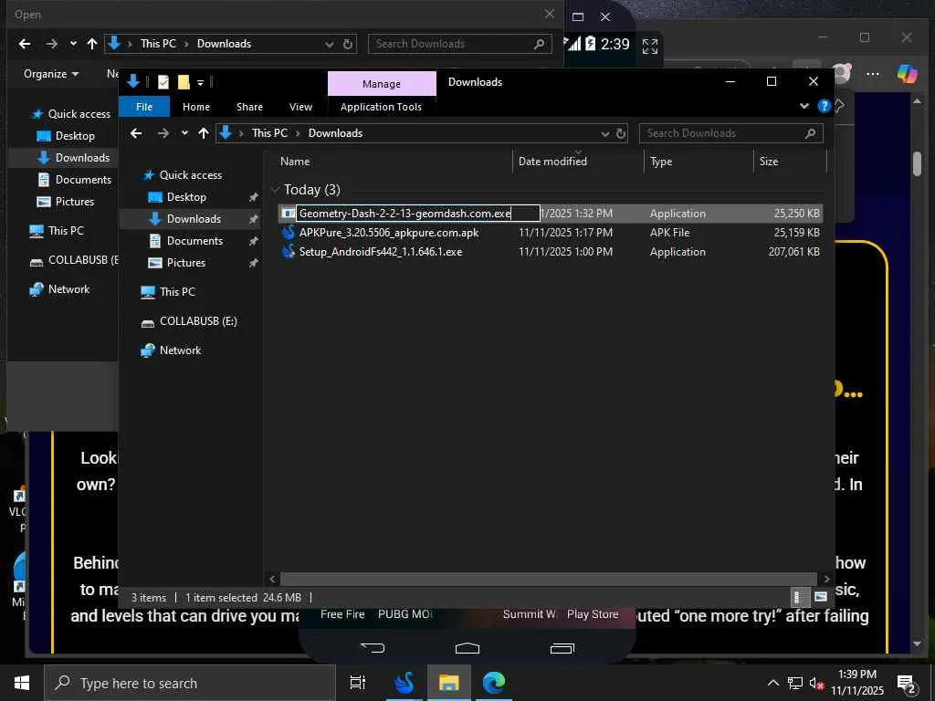Open address bar history dropdown in Explorer
This screenshot has width=935, height=701.
[604, 133]
